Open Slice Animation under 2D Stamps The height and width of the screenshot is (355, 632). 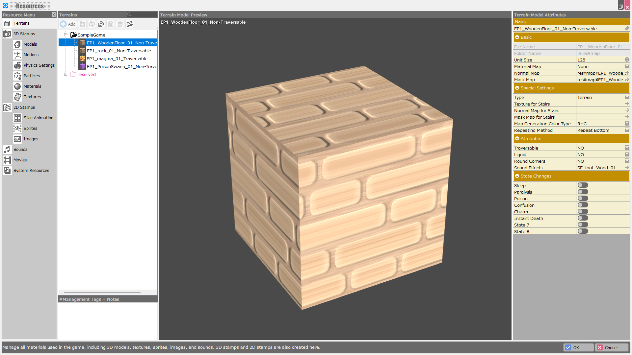click(38, 118)
